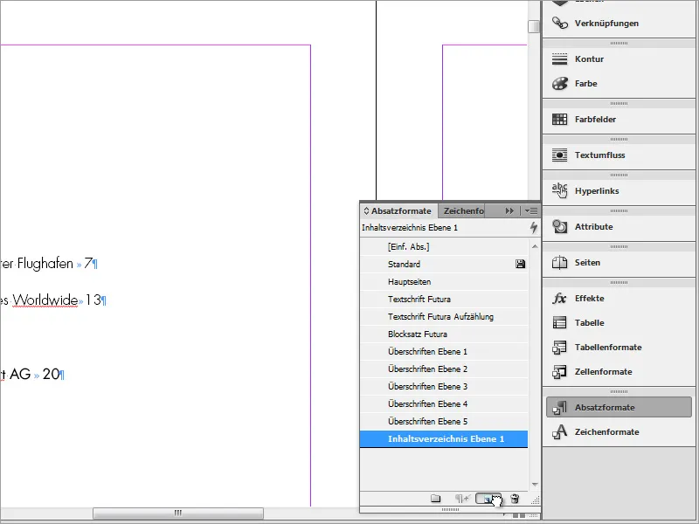Apply Überschriften Ebene 3 style
The height and width of the screenshot is (524, 699).
coord(444,386)
